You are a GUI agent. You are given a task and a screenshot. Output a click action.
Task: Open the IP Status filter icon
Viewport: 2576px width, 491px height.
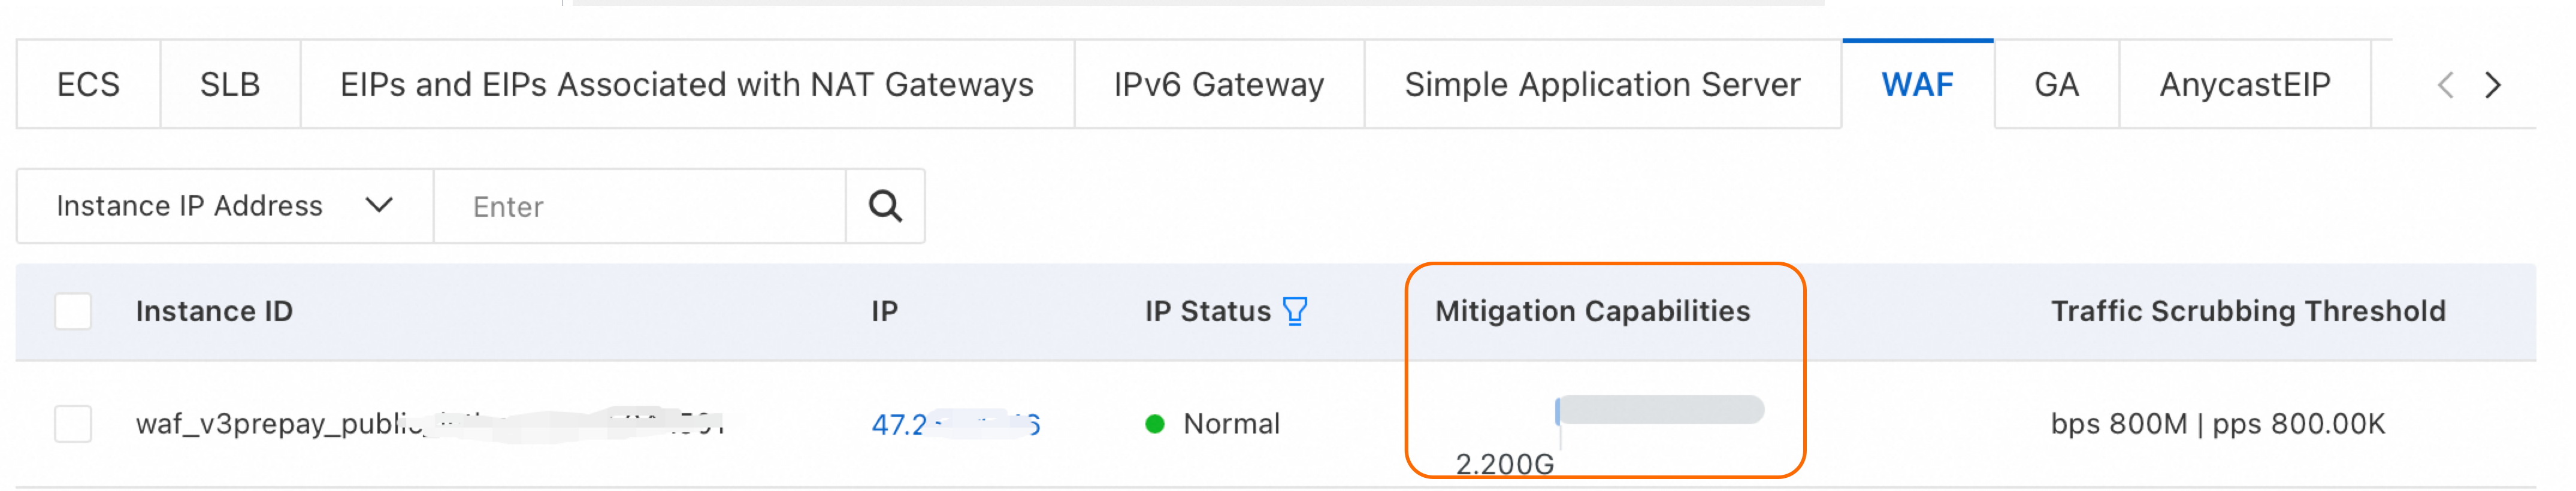tap(1295, 312)
